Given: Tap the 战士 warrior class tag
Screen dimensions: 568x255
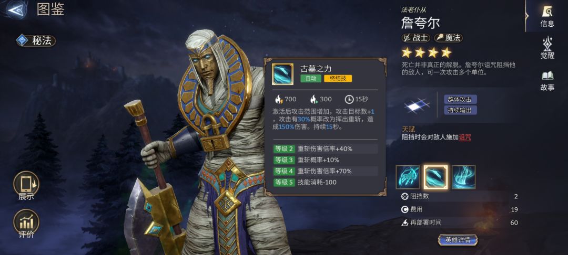Looking at the screenshot, I should click(416, 38).
